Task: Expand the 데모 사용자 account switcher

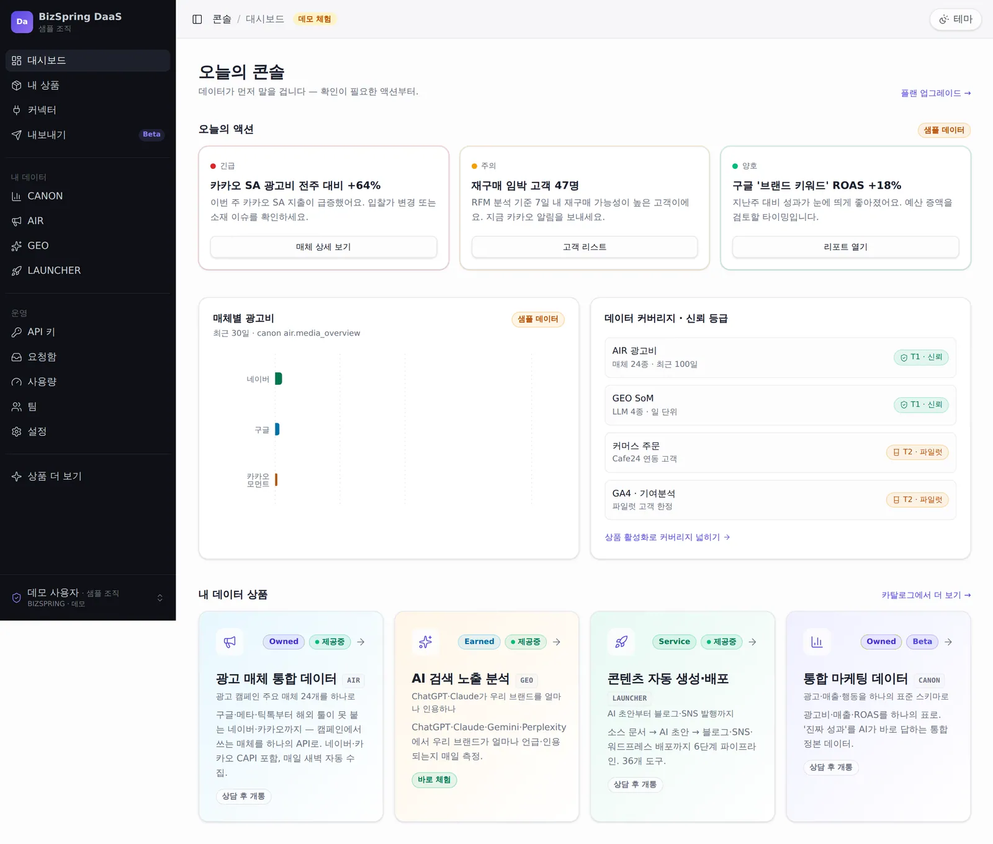Action: tap(88, 598)
